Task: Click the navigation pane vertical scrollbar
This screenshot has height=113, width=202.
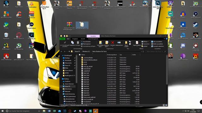Action: click(76, 69)
